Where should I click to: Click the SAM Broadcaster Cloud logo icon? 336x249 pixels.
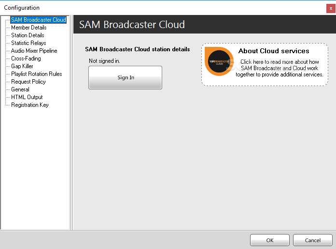219,61
